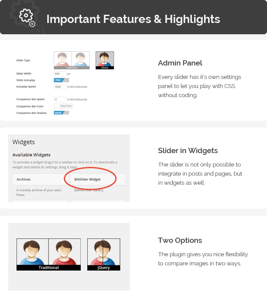Select the Traditional slider type thumbnail
267x297 pixels.
pos(72,60)
